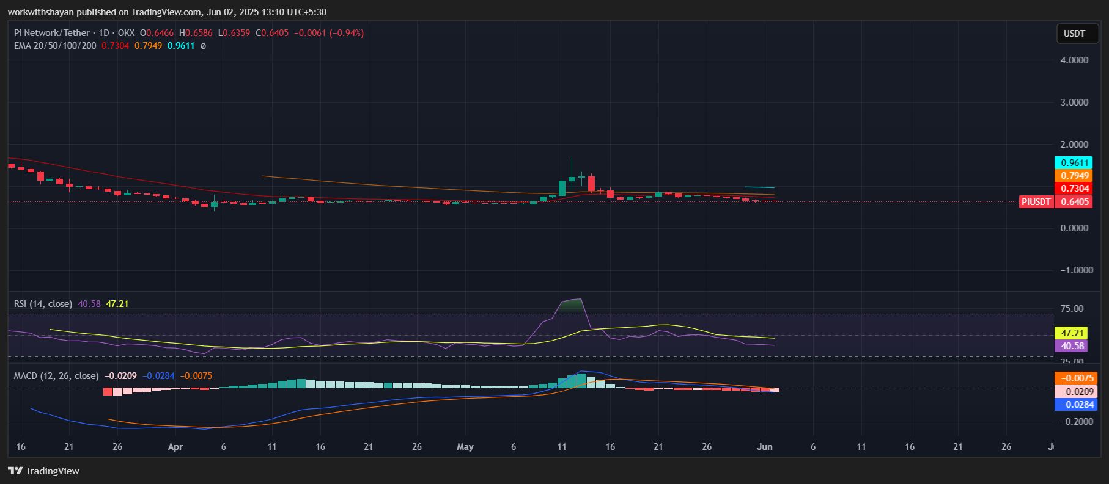Click the red 0.7304 EMA axis label
This screenshot has width=1109, height=484.
coord(1074,189)
